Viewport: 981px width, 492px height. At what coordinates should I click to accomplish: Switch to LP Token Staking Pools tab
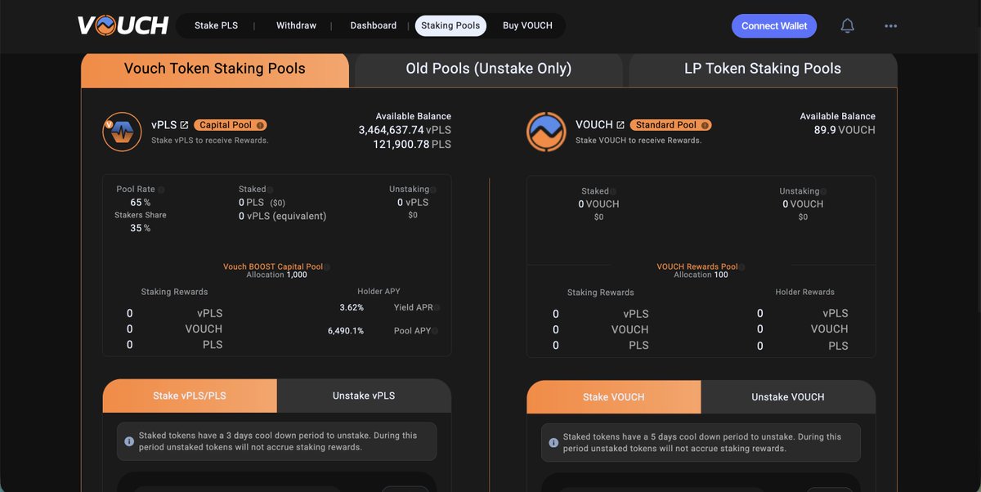(763, 69)
